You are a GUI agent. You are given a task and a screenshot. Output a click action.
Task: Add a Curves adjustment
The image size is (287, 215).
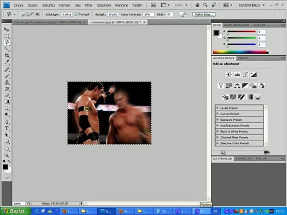[245, 75]
